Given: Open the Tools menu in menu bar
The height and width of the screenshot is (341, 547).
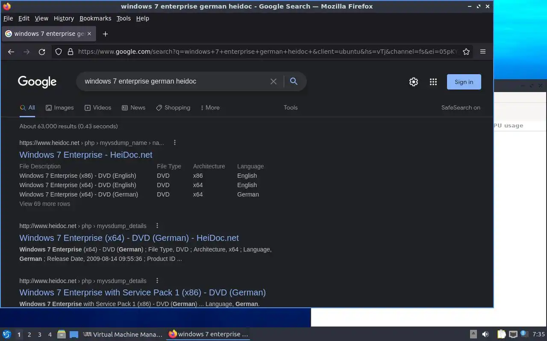Looking at the screenshot, I should pyautogui.click(x=124, y=18).
